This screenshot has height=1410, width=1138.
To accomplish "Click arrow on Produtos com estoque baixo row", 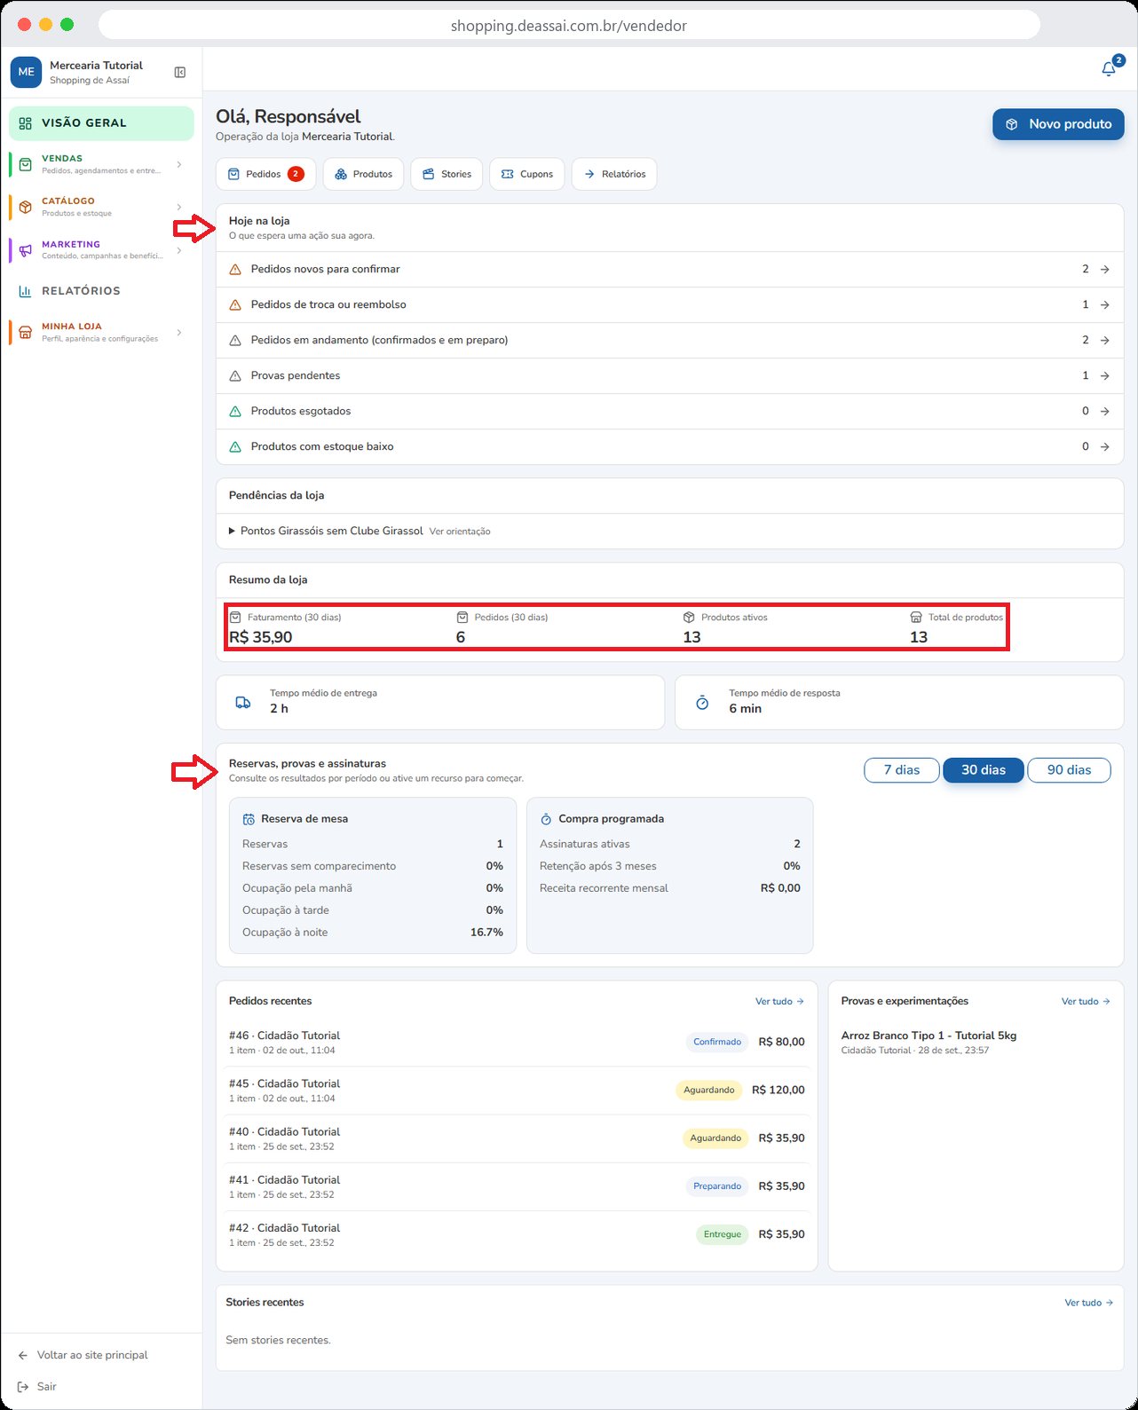I will click(1105, 447).
